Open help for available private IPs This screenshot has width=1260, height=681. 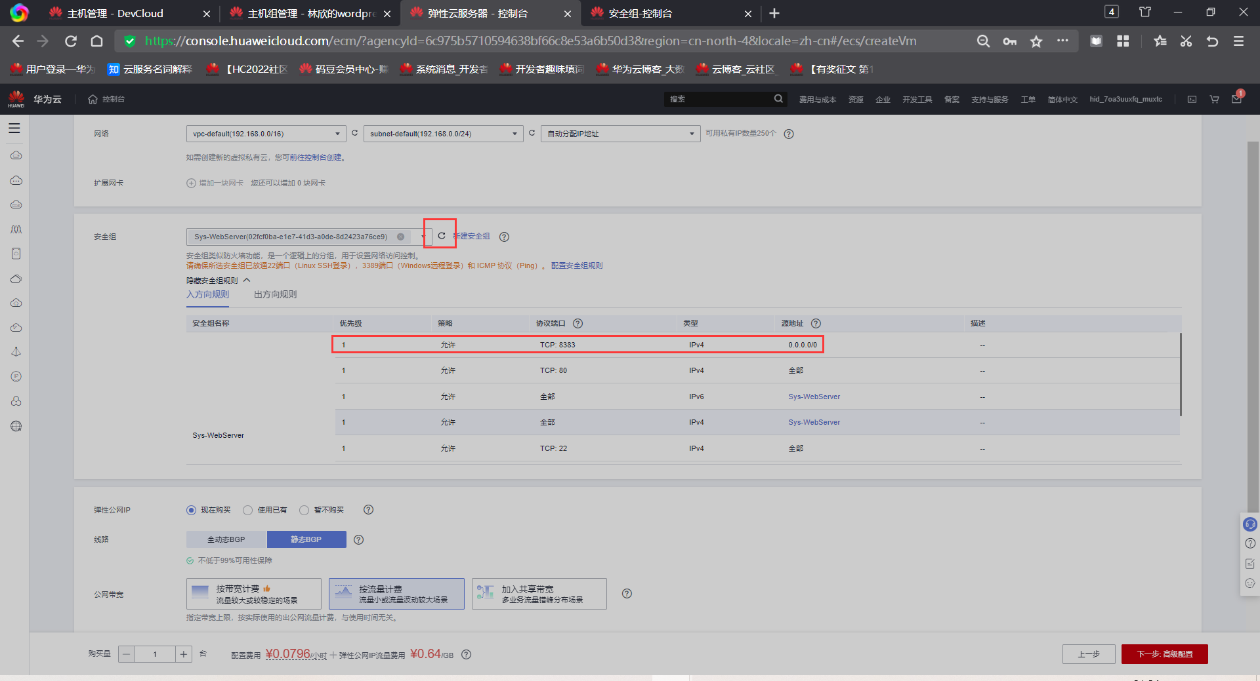tap(789, 134)
